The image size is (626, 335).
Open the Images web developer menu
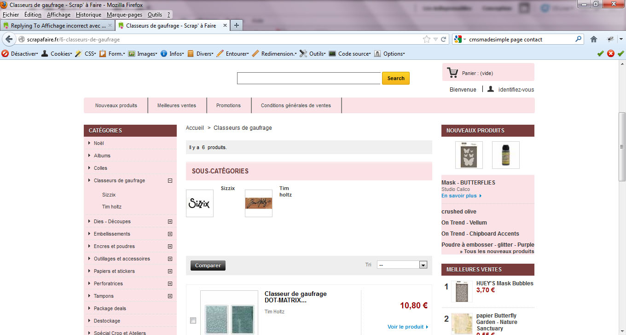point(143,54)
